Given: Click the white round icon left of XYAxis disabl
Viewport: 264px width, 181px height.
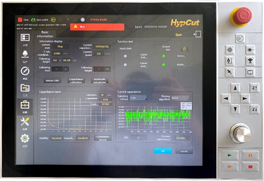Looking at the screenshot, I should [x=83, y=20].
